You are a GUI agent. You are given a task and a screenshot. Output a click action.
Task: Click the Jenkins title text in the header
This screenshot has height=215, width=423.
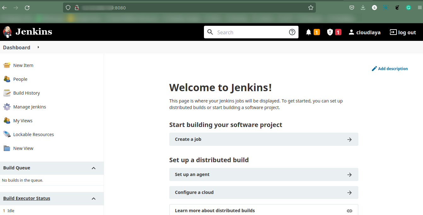pyautogui.click(x=34, y=32)
